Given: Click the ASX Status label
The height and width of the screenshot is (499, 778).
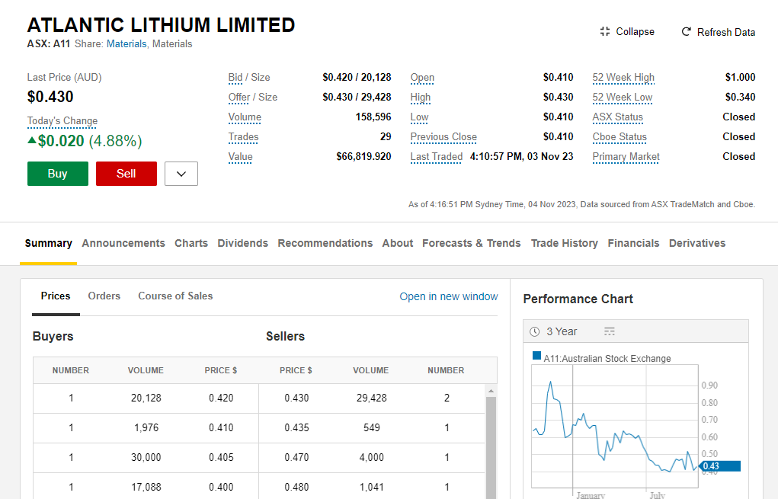Looking at the screenshot, I should 618,117.
